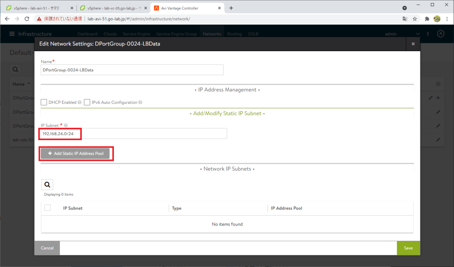Switch to vSphere lab-avi-51 browser tab
Image resolution: width=454 pixels, height=267 pixels.
tap(37, 8)
